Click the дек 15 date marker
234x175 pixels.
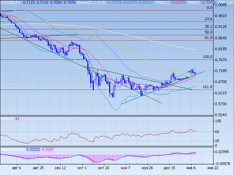click(x=170, y=168)
